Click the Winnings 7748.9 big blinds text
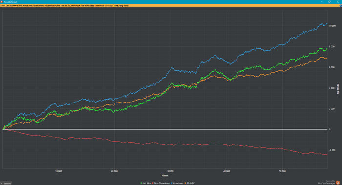This screenshot has height=185, width=342. click(x=117, y=6)
